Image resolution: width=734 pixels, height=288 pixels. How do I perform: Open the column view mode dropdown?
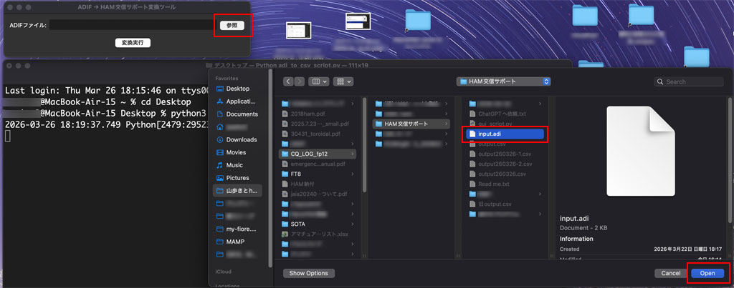point(319,81)
